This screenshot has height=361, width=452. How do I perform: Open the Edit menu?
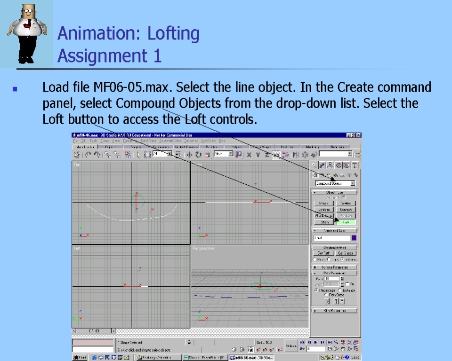(84, 141)
